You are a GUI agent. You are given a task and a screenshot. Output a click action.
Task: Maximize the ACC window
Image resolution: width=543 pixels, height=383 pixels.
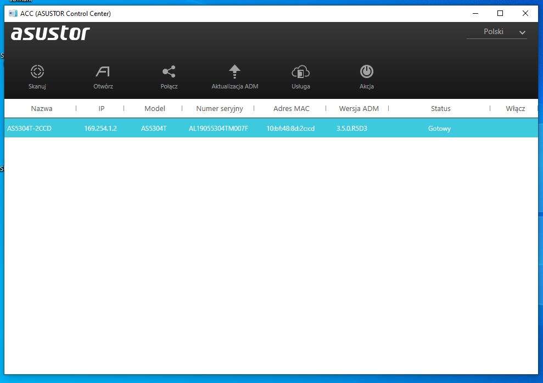pyautogui.click(x=500, y=13)
